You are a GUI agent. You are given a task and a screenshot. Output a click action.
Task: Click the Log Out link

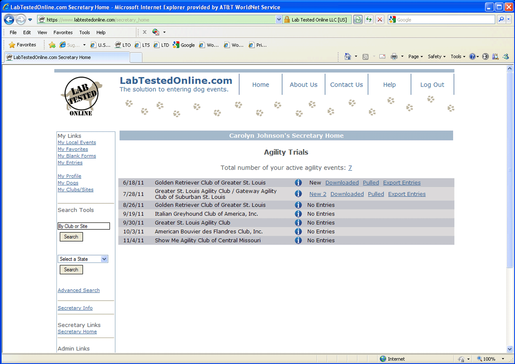click(432, 85)
